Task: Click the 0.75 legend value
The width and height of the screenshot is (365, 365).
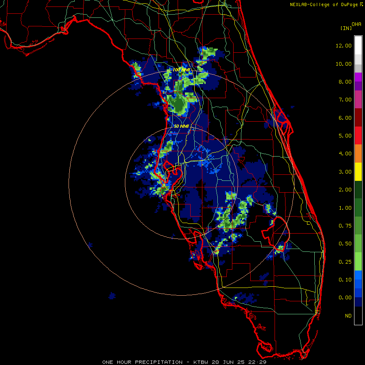Action: pos(345,226)
